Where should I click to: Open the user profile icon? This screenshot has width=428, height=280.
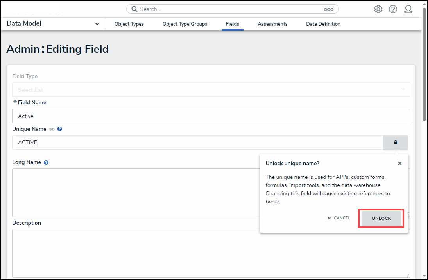[x=408, y=9]
